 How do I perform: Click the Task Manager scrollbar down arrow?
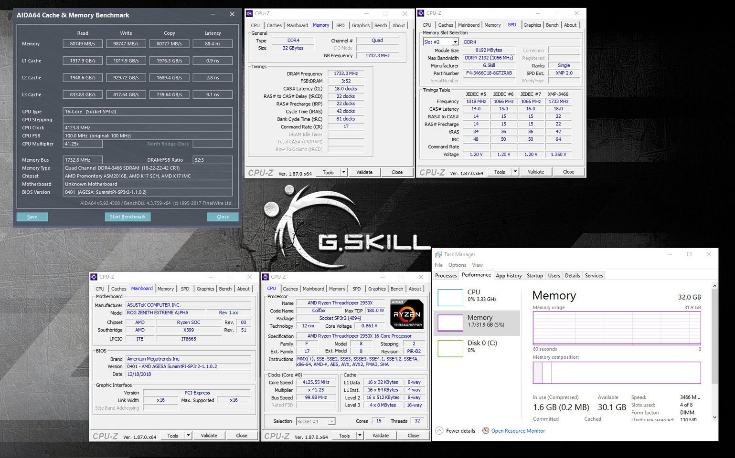(x=714, y=417)
